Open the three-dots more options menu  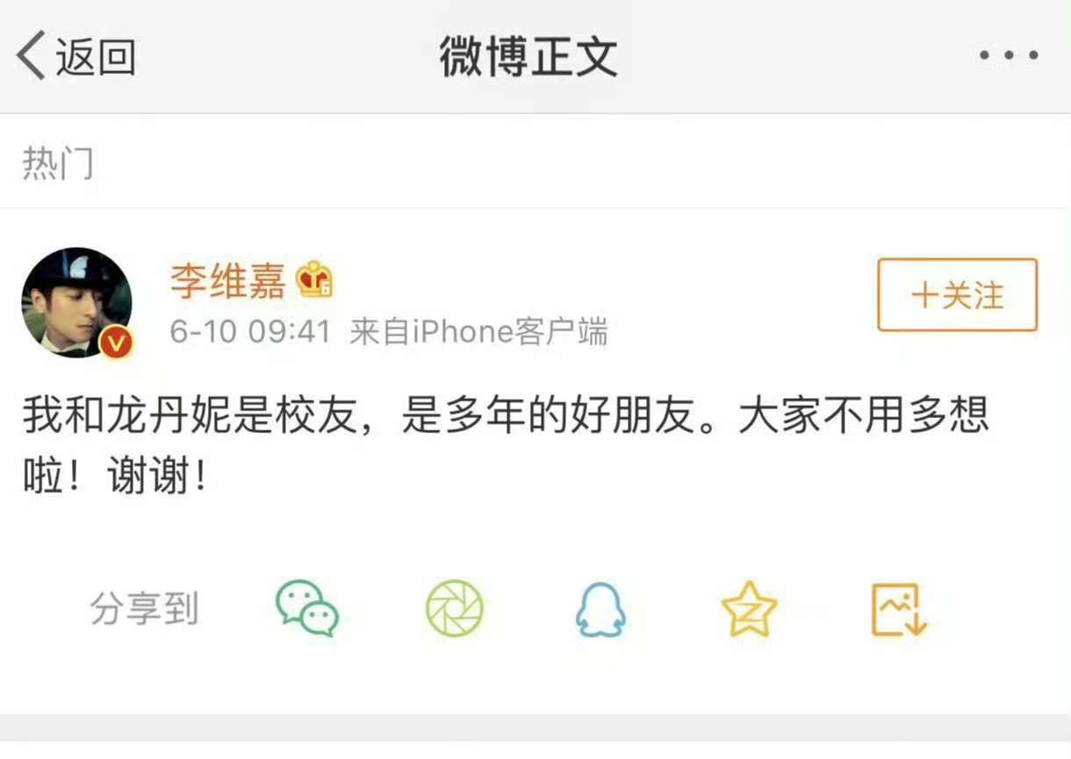coord(1009,55)
